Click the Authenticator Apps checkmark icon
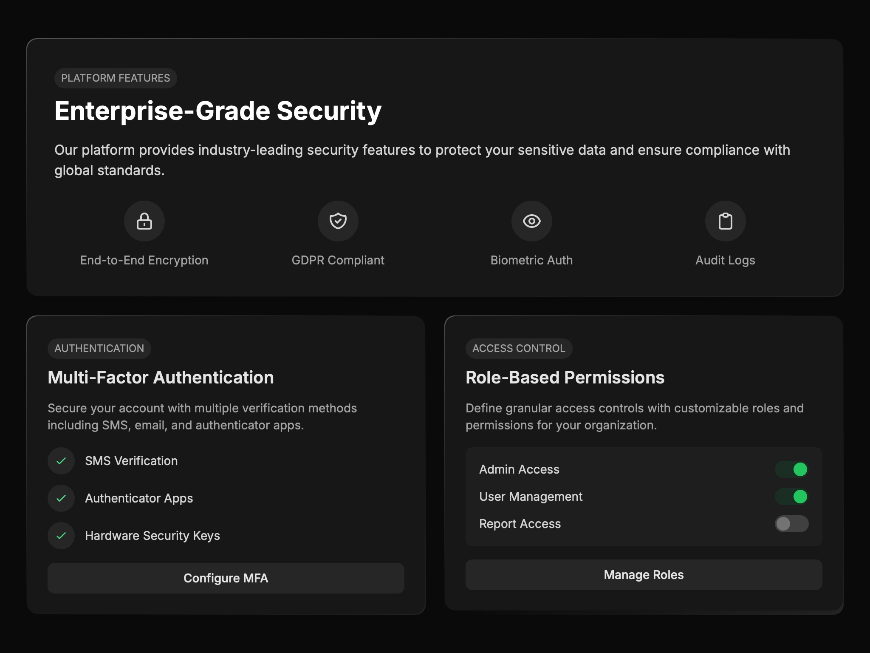This screenshot has height=653, width=870. (61, 498)
